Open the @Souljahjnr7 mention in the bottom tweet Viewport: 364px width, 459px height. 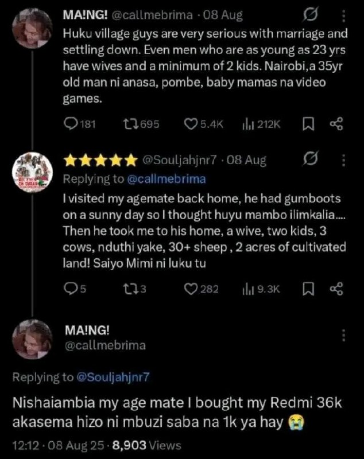(x=113, y=377)
